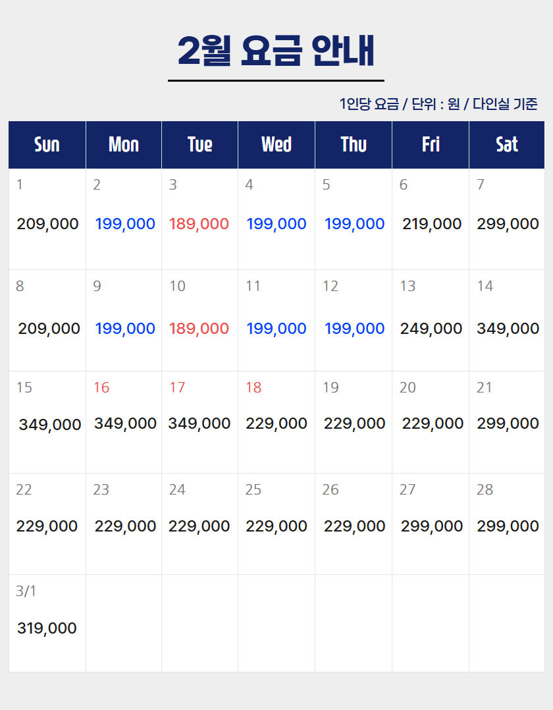Viewport: 553px width, 710px height.
Task: Select February 10 red price 189,000
Action: 199,329
